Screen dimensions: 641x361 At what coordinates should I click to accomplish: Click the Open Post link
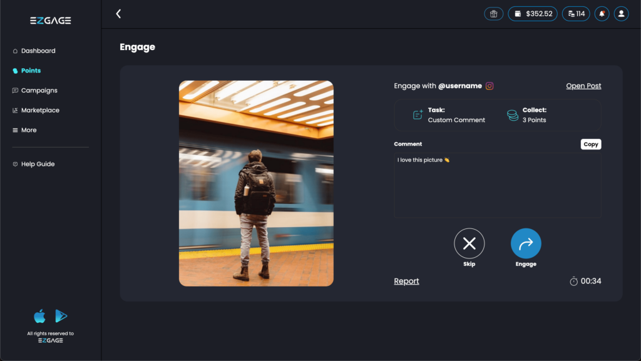(583, 86)
